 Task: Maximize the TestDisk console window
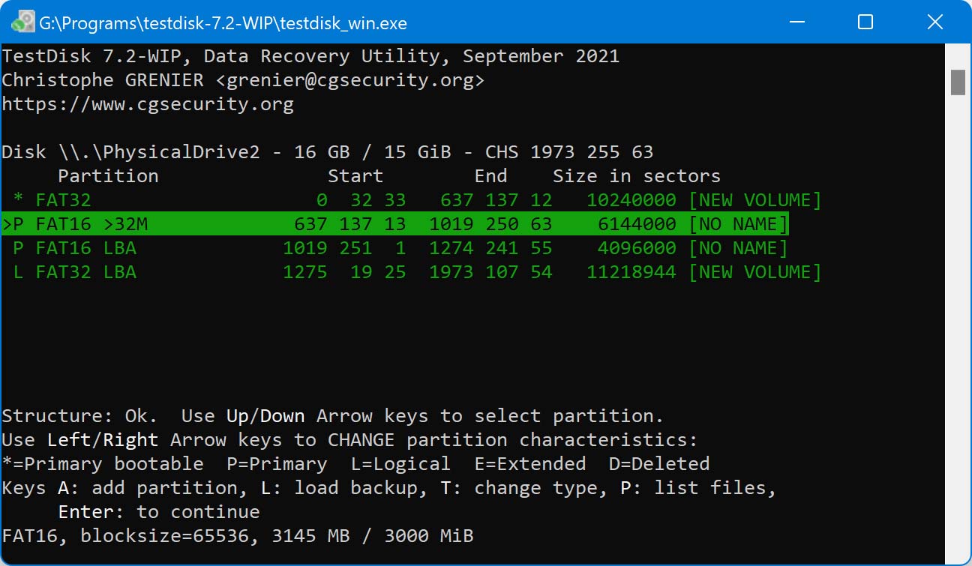pyautogui.click(x=865, y=22)
